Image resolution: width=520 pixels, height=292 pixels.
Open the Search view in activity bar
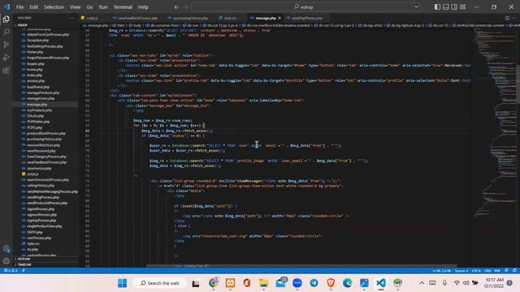point(6,32)
